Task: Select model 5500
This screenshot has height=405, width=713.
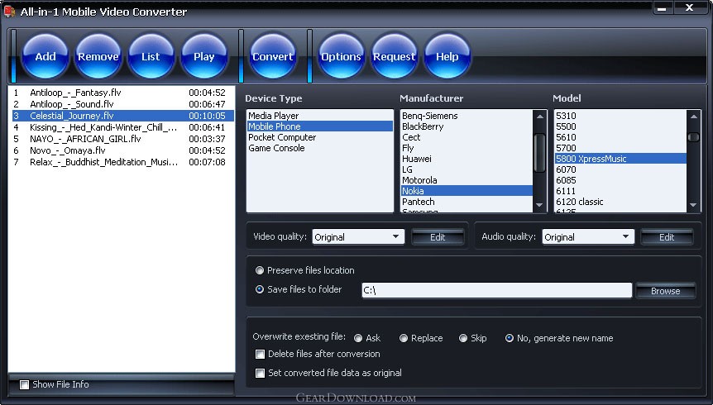Action: 620,126
